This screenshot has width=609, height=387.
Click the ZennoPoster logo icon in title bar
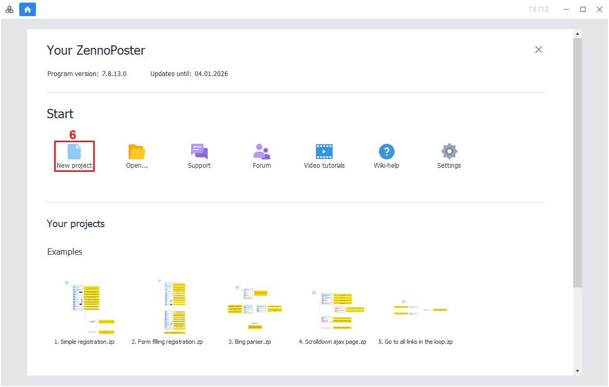[9, 10]
